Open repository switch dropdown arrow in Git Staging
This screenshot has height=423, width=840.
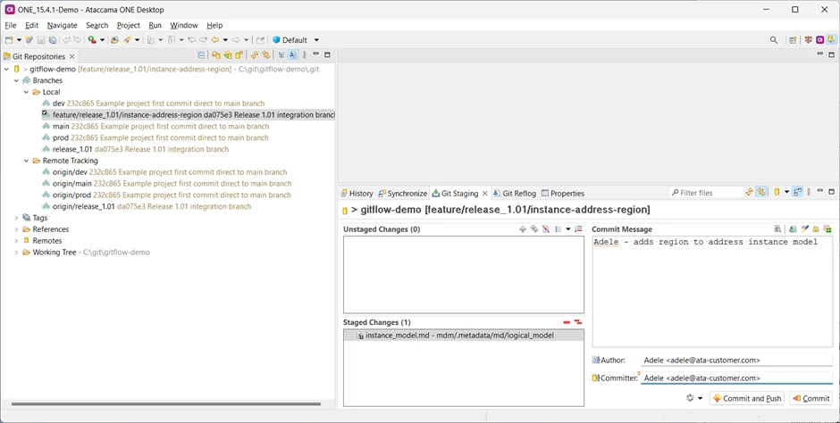click(787, 192)
